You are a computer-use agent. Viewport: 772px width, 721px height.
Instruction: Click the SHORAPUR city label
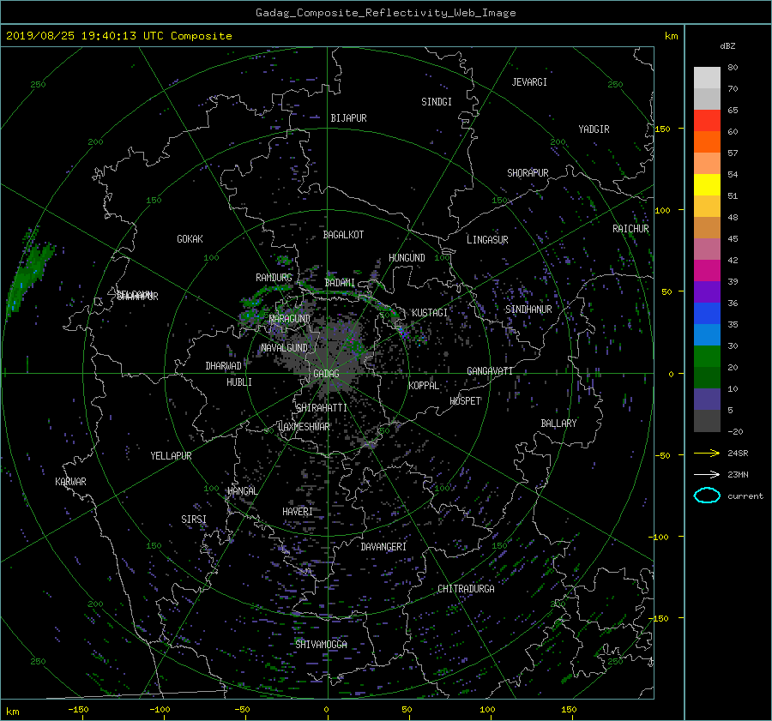(528, 173)
